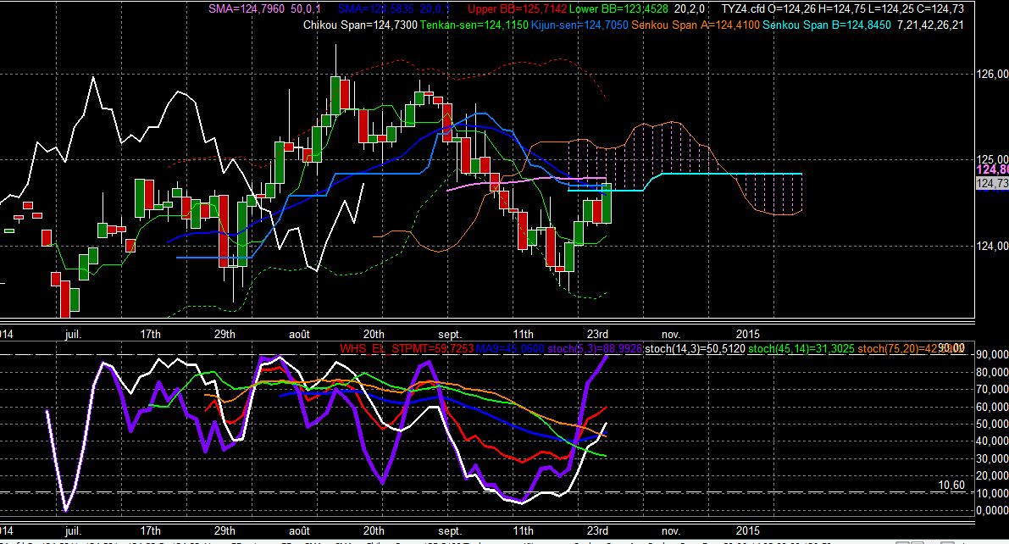Click 'juil.' on the price chart time axis

pos(73,334)
